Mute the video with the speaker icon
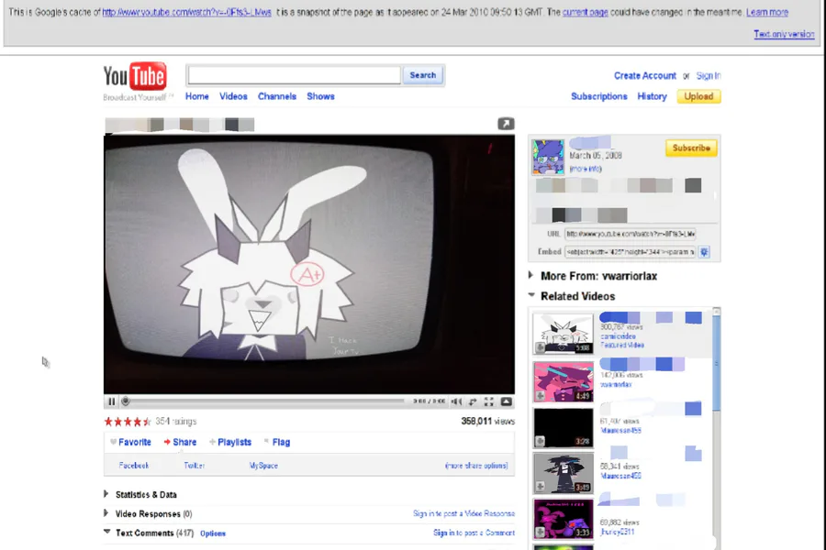Image resolution: width=826 pixels, height=550 pixels. tap(456, 401)
